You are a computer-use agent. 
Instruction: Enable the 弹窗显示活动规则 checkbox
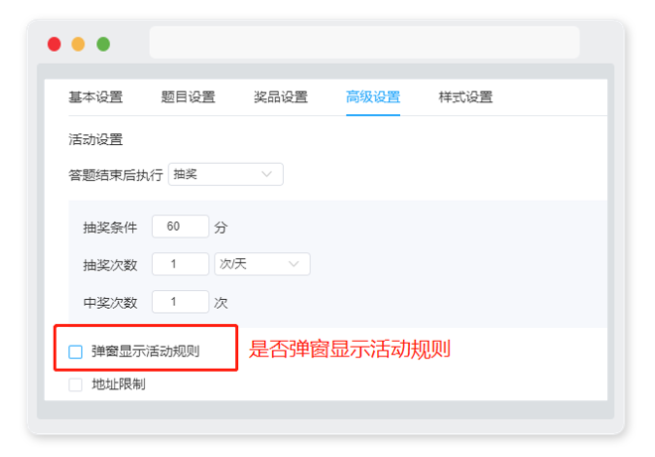pyautogui.click(x=75, y=352)
